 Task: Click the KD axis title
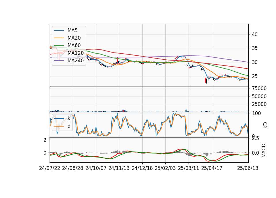tap(265, 125)
